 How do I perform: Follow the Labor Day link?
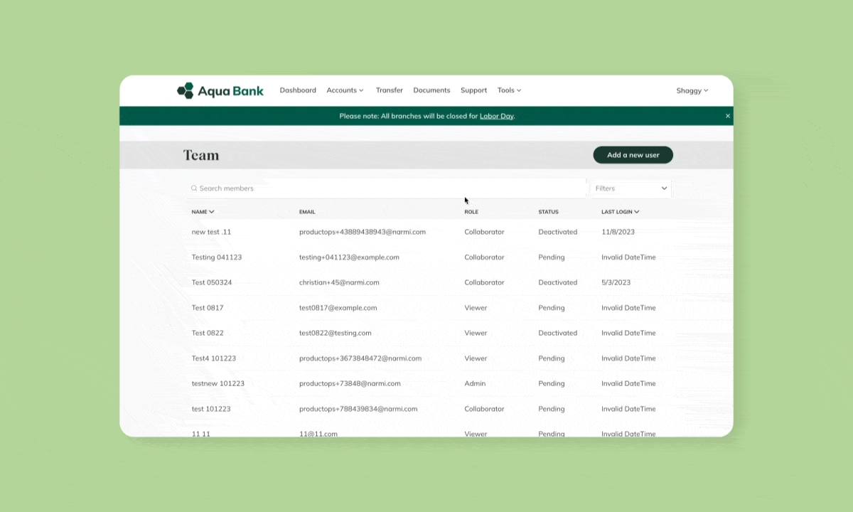coord(496,116)
